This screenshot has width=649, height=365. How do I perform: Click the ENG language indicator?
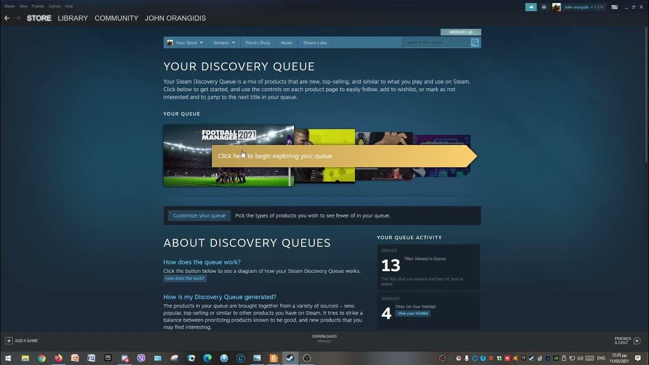point(601,358)
